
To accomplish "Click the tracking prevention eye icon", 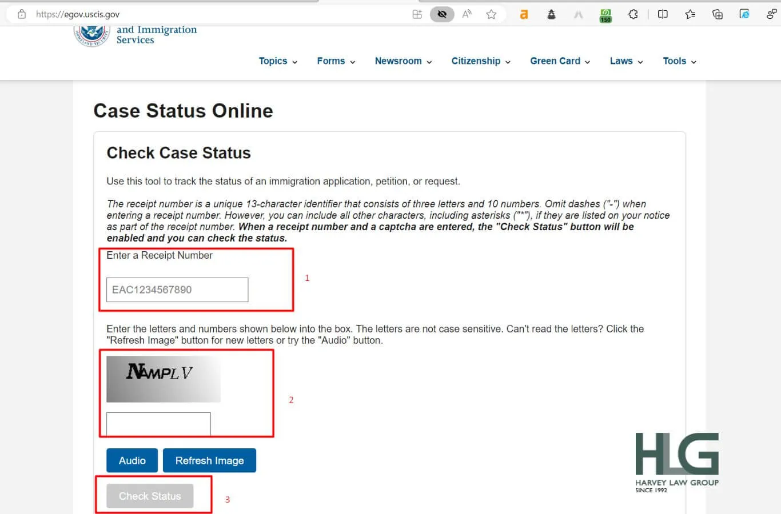I will (442, 14).
